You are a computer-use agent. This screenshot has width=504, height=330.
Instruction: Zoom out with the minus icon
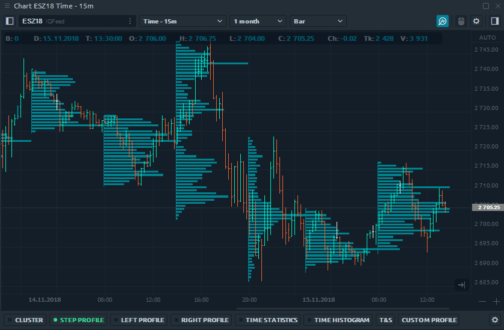pyautogui.click(x=482, y=301)
